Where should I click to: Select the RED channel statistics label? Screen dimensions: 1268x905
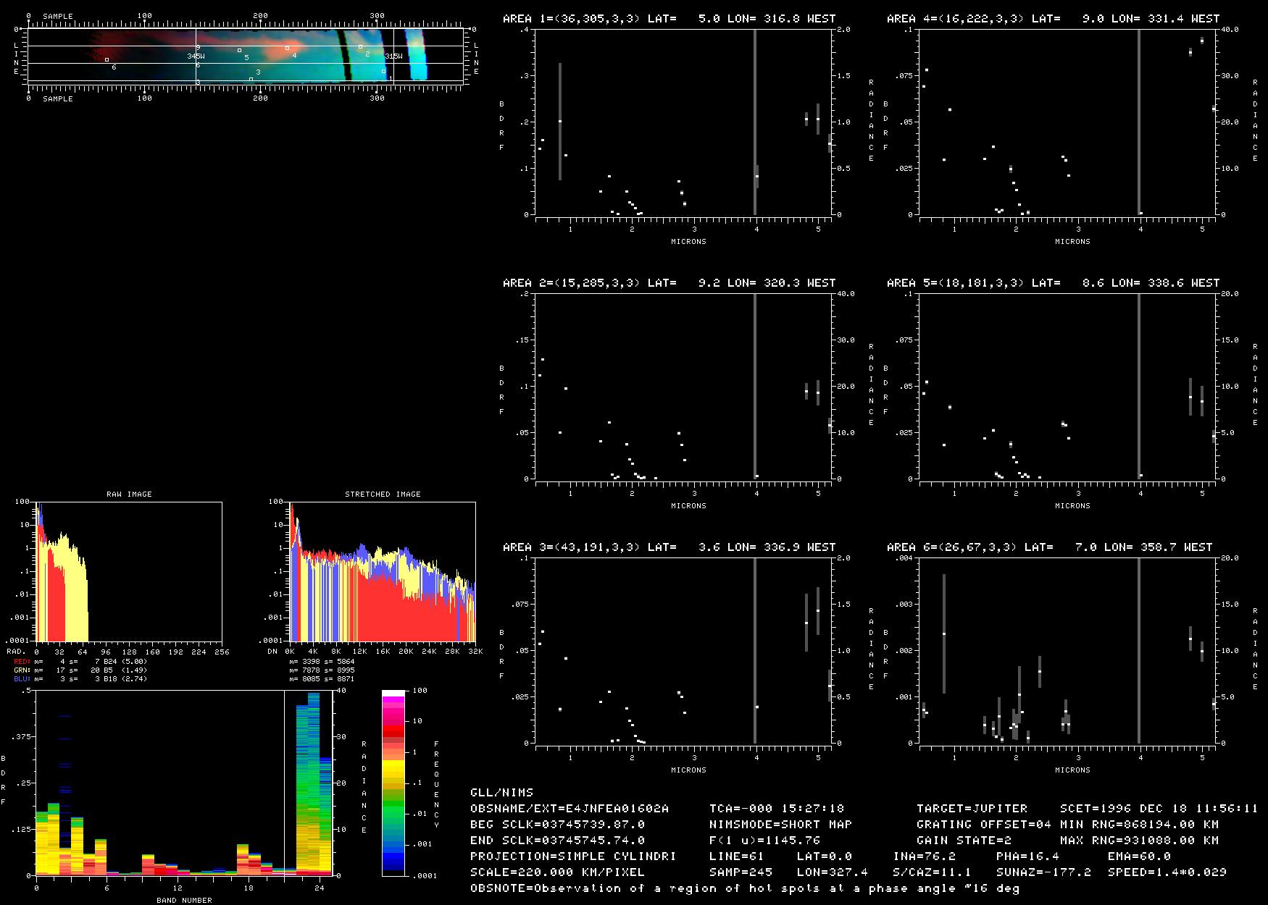click(22, 662)
